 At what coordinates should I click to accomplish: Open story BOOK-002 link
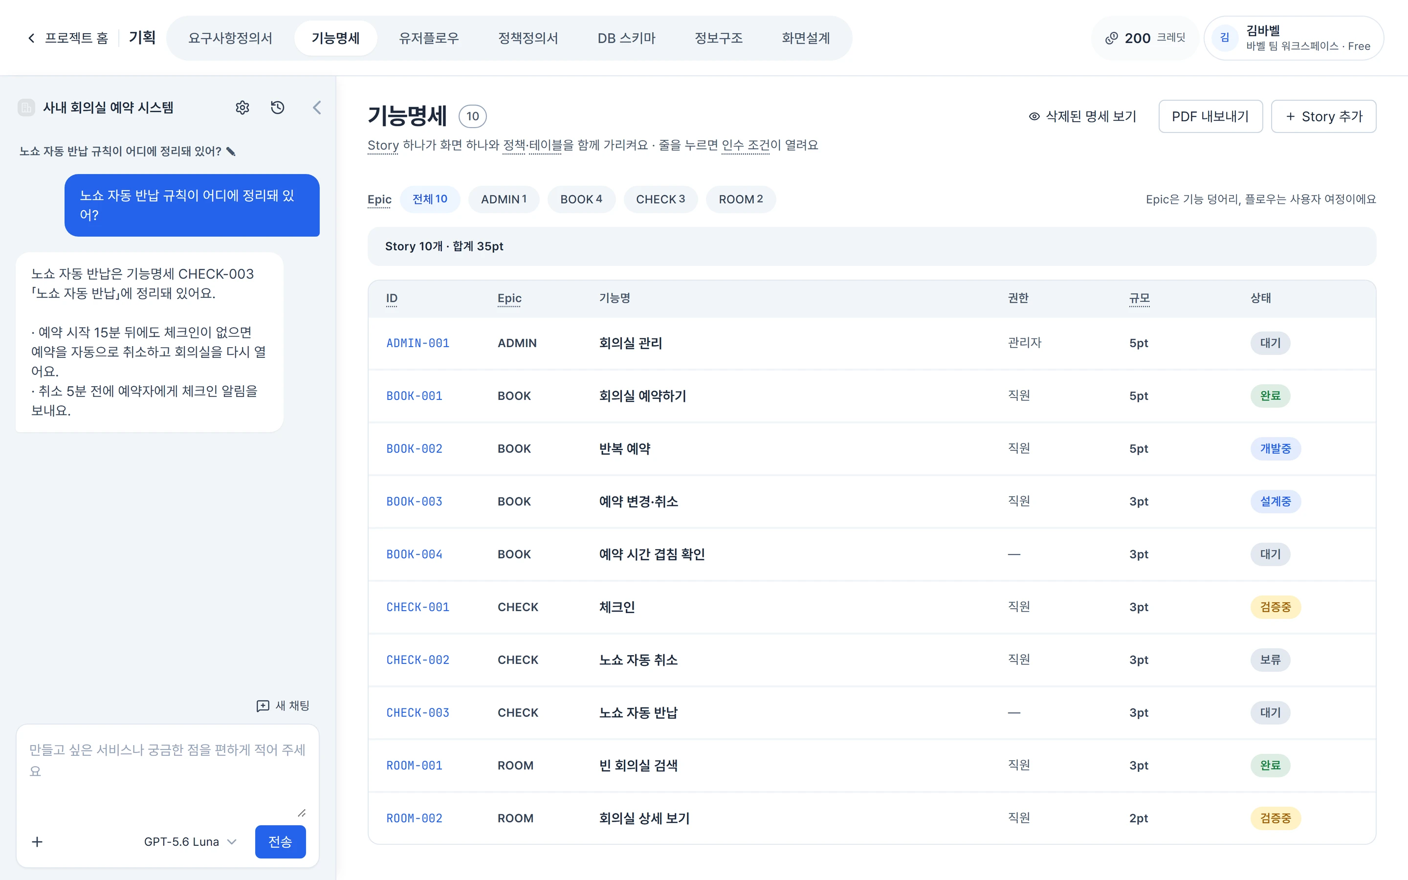[414, 449]
